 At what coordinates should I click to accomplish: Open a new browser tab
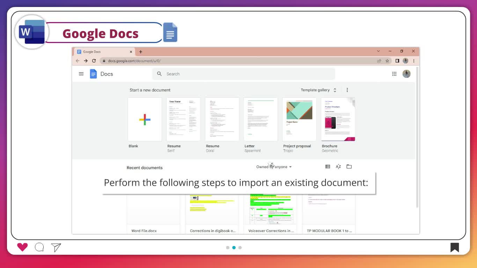(x=141, y=52)
